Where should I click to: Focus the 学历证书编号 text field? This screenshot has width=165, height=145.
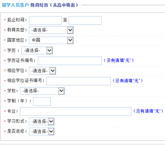tap(70, 61)
